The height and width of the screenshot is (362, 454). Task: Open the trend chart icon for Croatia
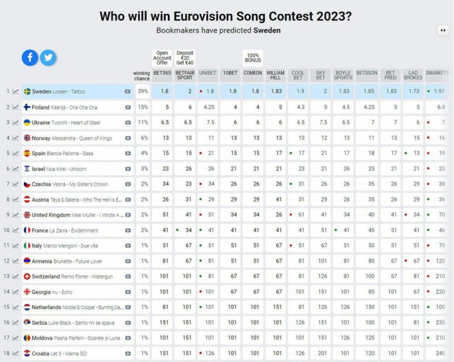[x=15, y=353]
